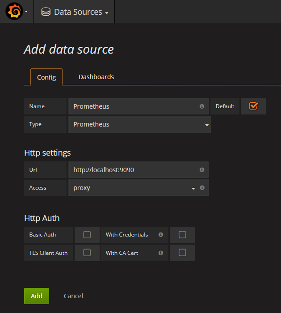
Task: Click the Type label
Action: (x=45, y=124)
